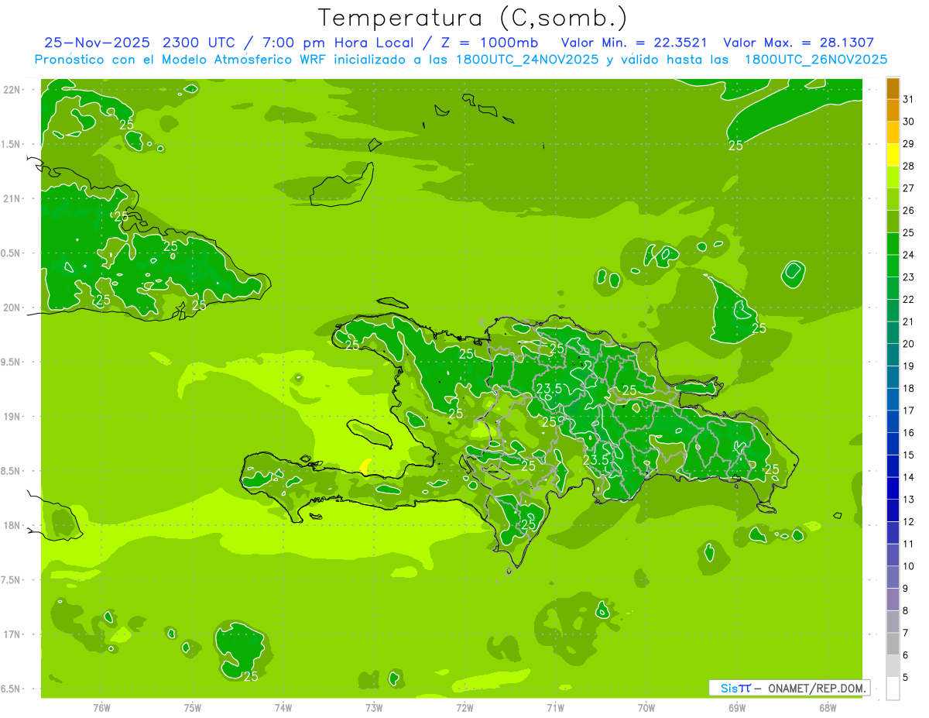Image resolution: width=929 pixels, height=718 pixels.
Task: Click the "12" color scale label
Action: [x=909, y=522]
